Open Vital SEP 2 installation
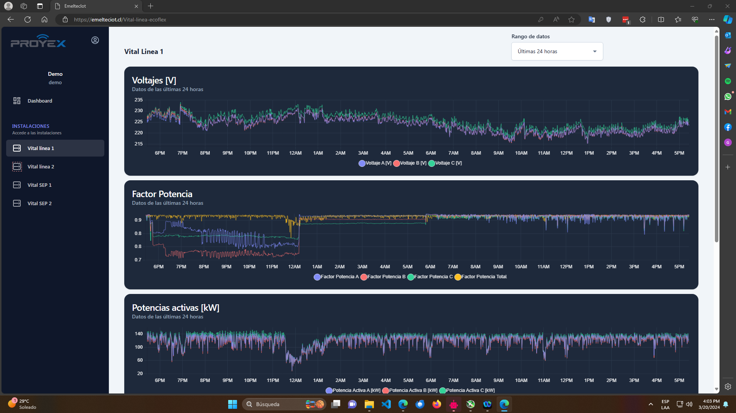736x413 pixels. point(55,203)
